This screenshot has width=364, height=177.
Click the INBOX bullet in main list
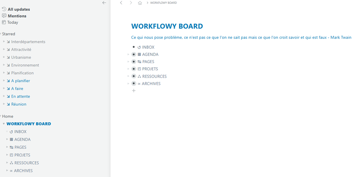(x=134, y=47)
